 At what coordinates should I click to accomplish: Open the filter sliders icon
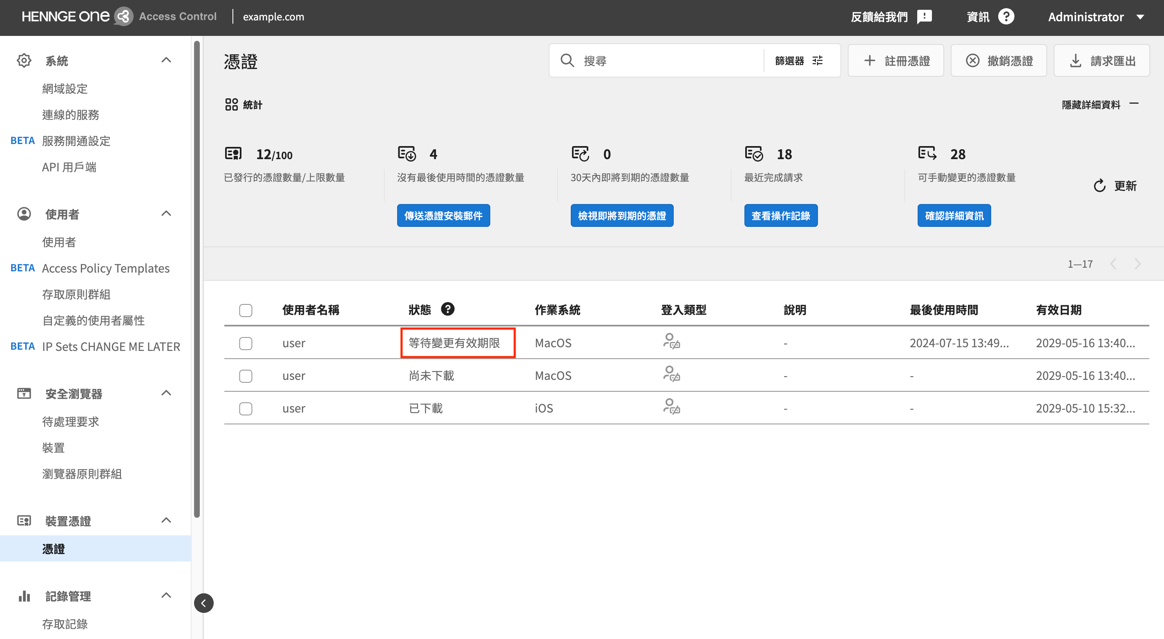point(818,60)
